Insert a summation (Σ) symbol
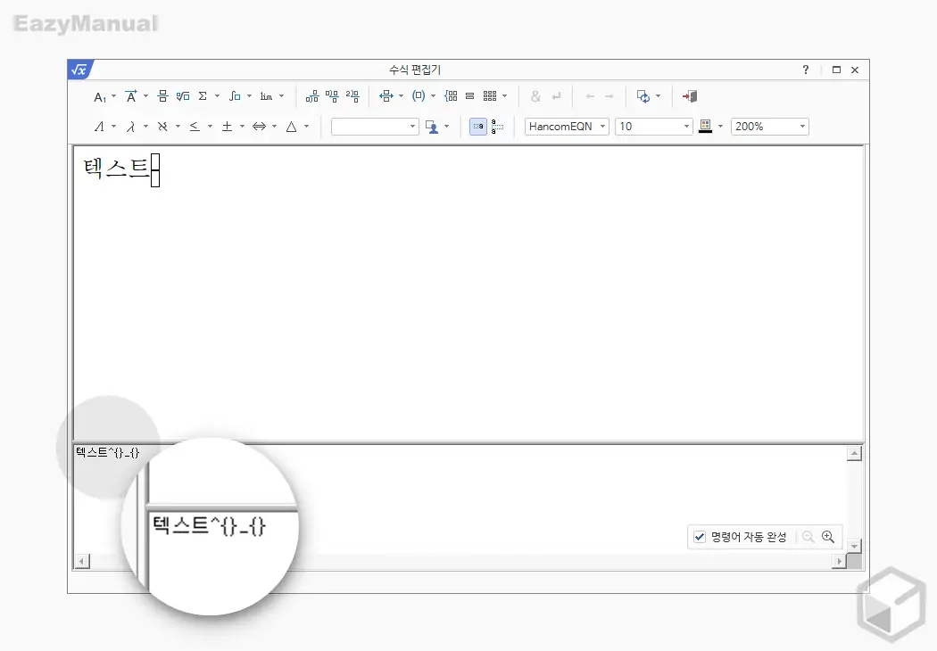 202,96
